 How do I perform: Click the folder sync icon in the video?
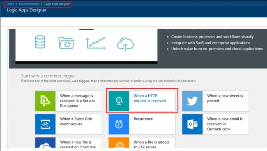(x=67, y=43)
